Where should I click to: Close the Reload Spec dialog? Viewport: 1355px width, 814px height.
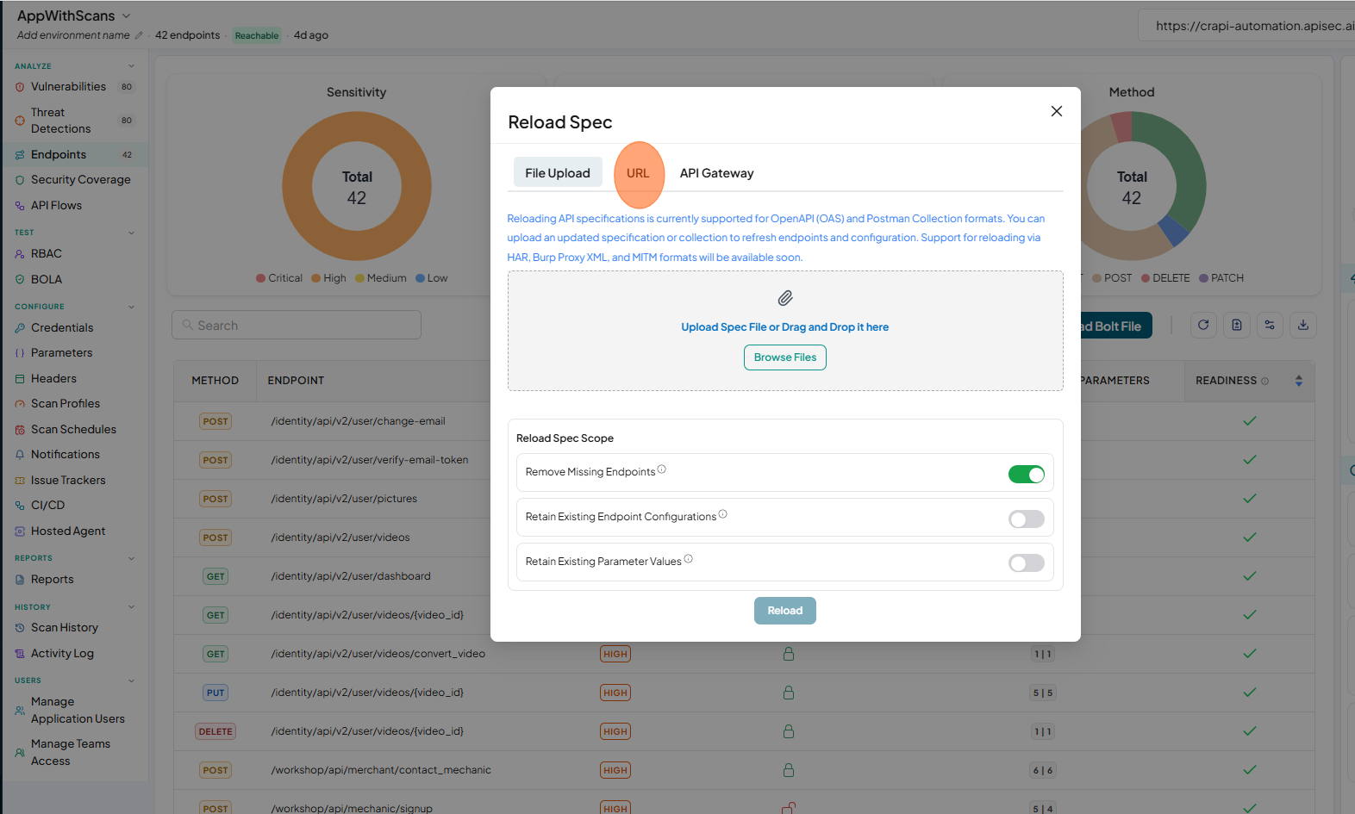point(1057,111)
